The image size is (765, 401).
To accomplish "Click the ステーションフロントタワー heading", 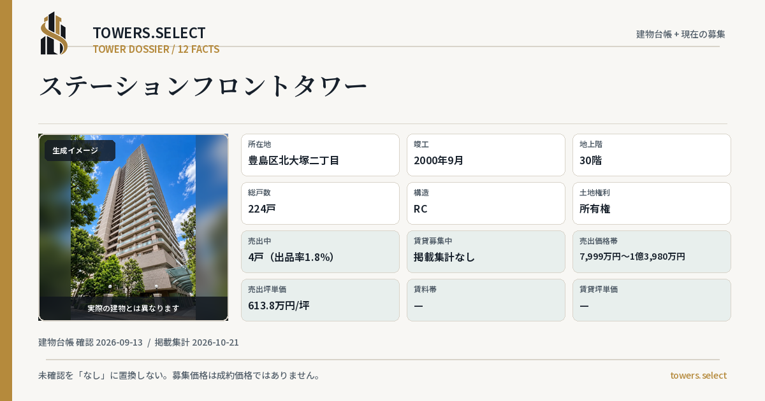I will click(x=203, y=86).
